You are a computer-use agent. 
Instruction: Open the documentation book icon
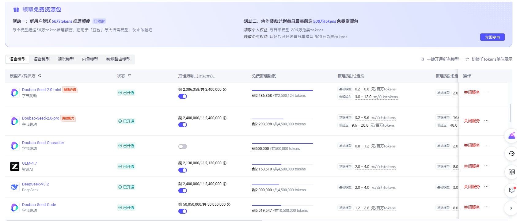(x=511, y=172)
